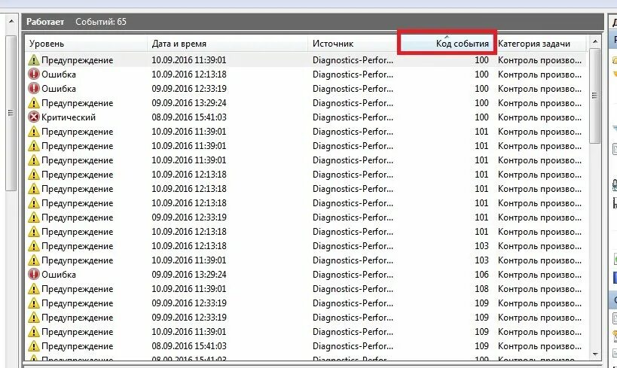Click the 'Работает' status label in the header
This screenshot has height=368, width=617.
click(45, 22)
